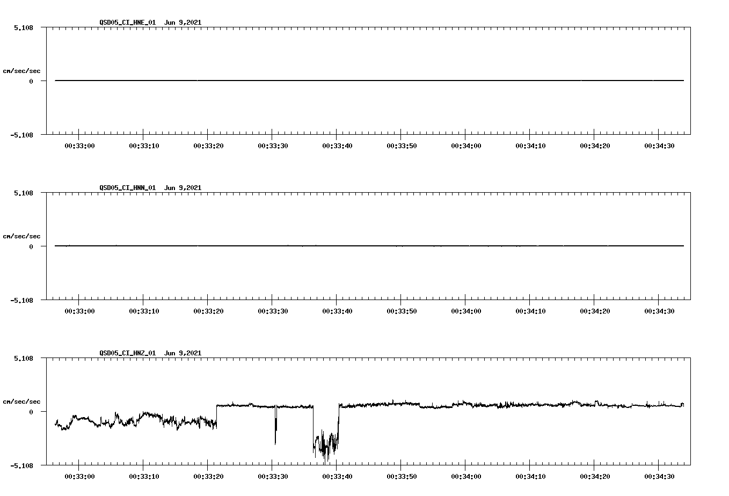Click 00:33:10 label under the HNN plot
This screenshot has width=729, height=496.
pos(144,311)
